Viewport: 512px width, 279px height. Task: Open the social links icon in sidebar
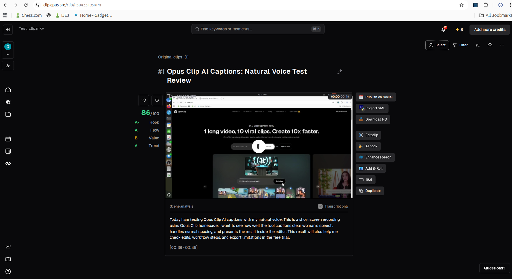[x=8, y=163]
